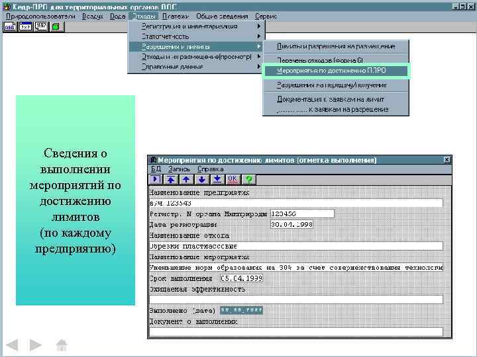Click the ABB toolbar icon
The width and height of the screenshot is (477, 357).
10,26
